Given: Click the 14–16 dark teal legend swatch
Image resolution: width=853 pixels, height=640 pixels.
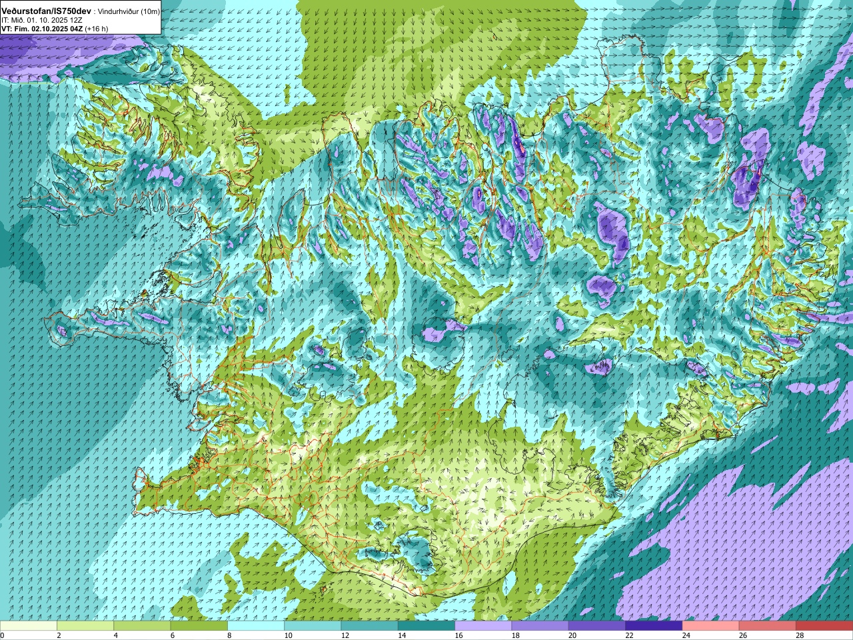Looking at the screenshot, I should (426, 626).
